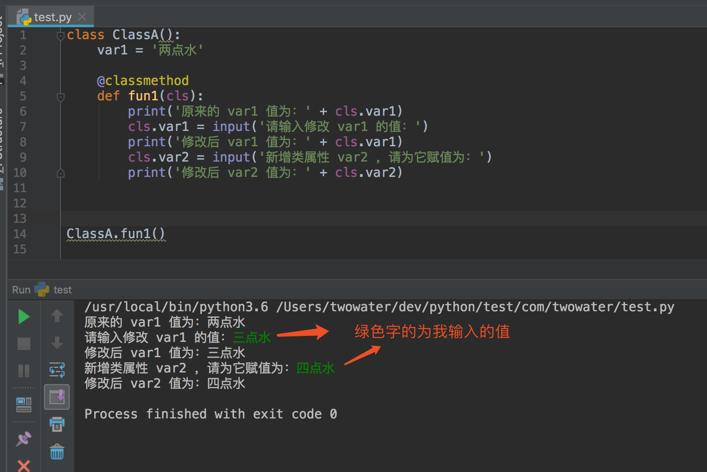Click the green Run/Rerun test button
Image resolution: width=707 pixels, height=472 pixels.
pyautogui.click(x=24, y=317)
